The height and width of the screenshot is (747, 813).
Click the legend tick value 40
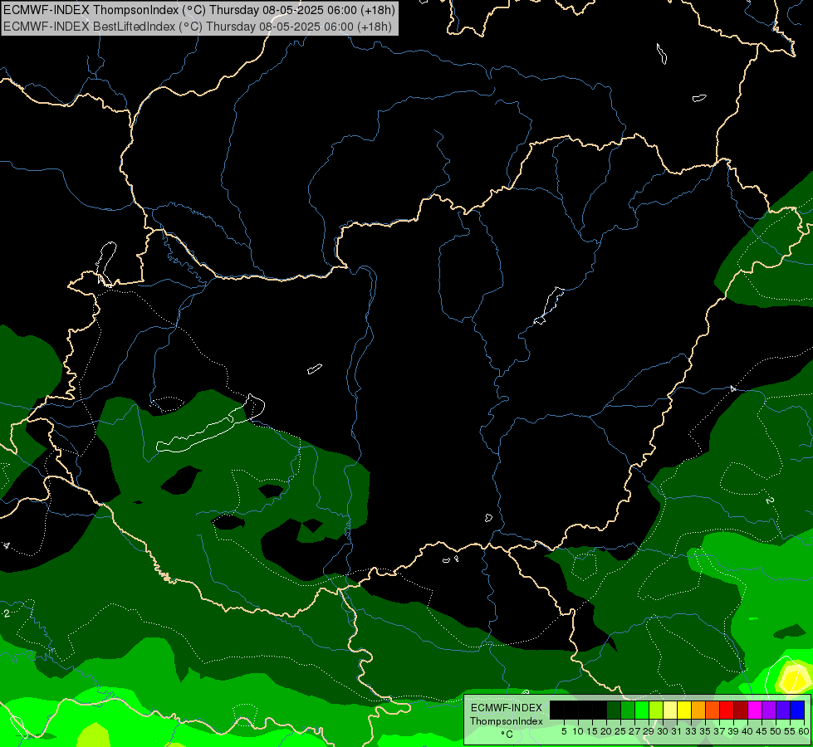(x=747, y=731)
